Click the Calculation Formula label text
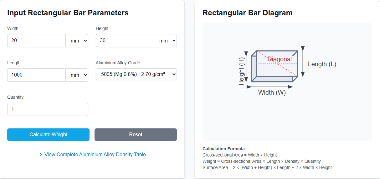380x179 pixels. click(224, 149)
